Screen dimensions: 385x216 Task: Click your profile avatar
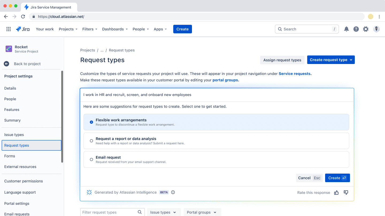(376, 29)
